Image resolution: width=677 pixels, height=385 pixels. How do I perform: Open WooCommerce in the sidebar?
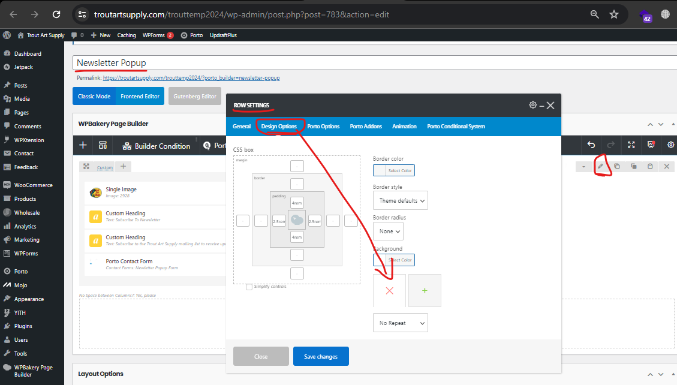coord(32,185)
